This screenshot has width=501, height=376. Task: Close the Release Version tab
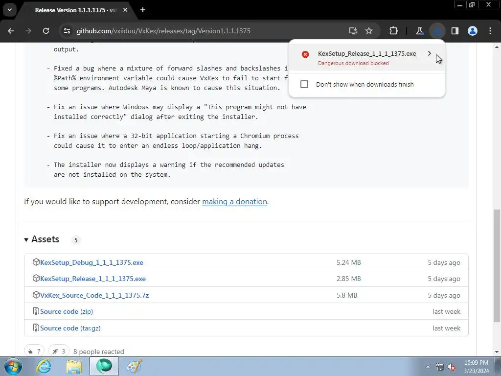coord(125,10)
